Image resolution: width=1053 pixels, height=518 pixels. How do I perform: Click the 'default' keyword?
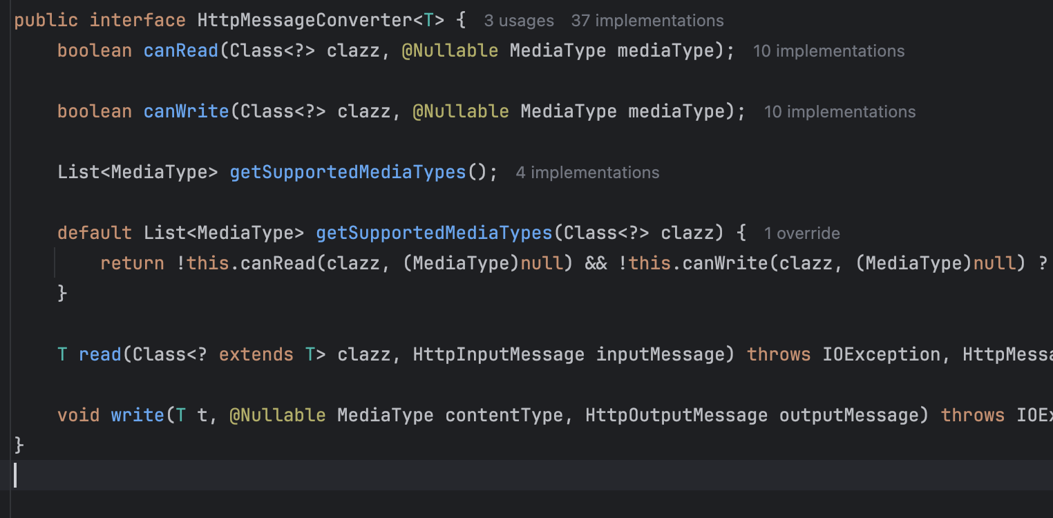pyautogui.click(x=95, y=233)
